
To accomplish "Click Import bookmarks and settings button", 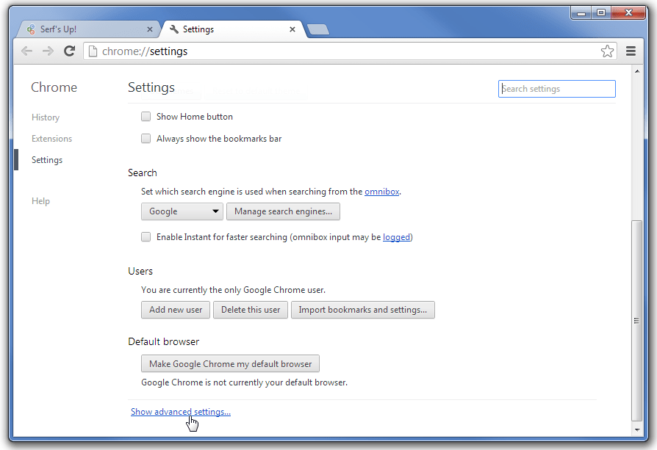I will tap(363, 310).
